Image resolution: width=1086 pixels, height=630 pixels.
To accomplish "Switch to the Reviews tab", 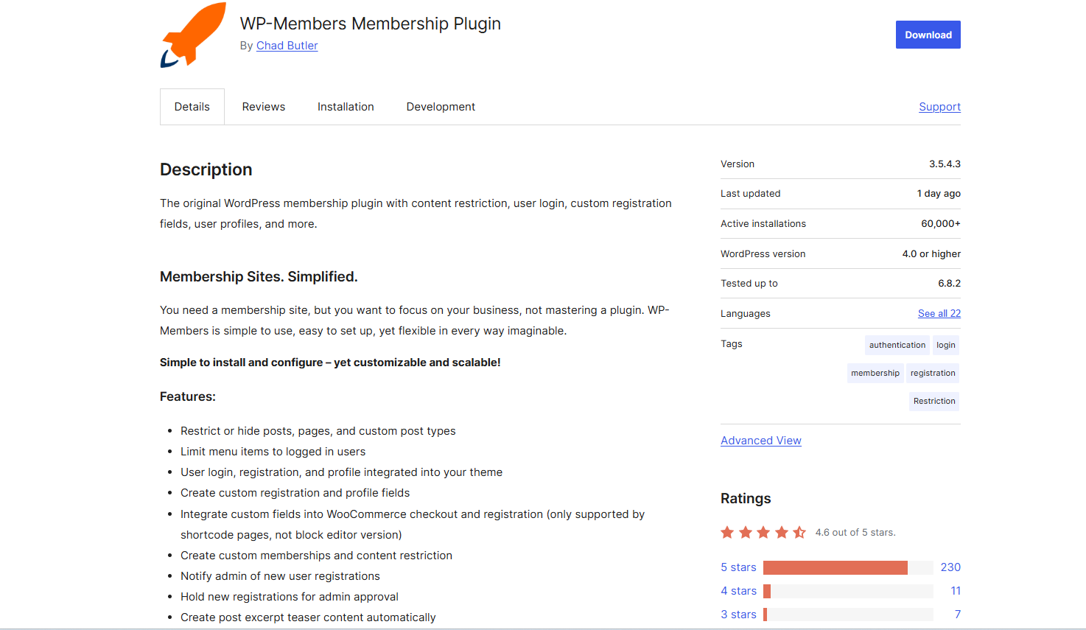I will [x=264, y=107].
